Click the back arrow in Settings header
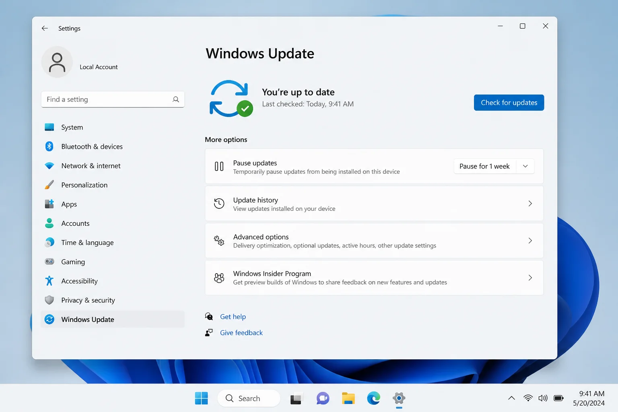 tap(45, 28)
